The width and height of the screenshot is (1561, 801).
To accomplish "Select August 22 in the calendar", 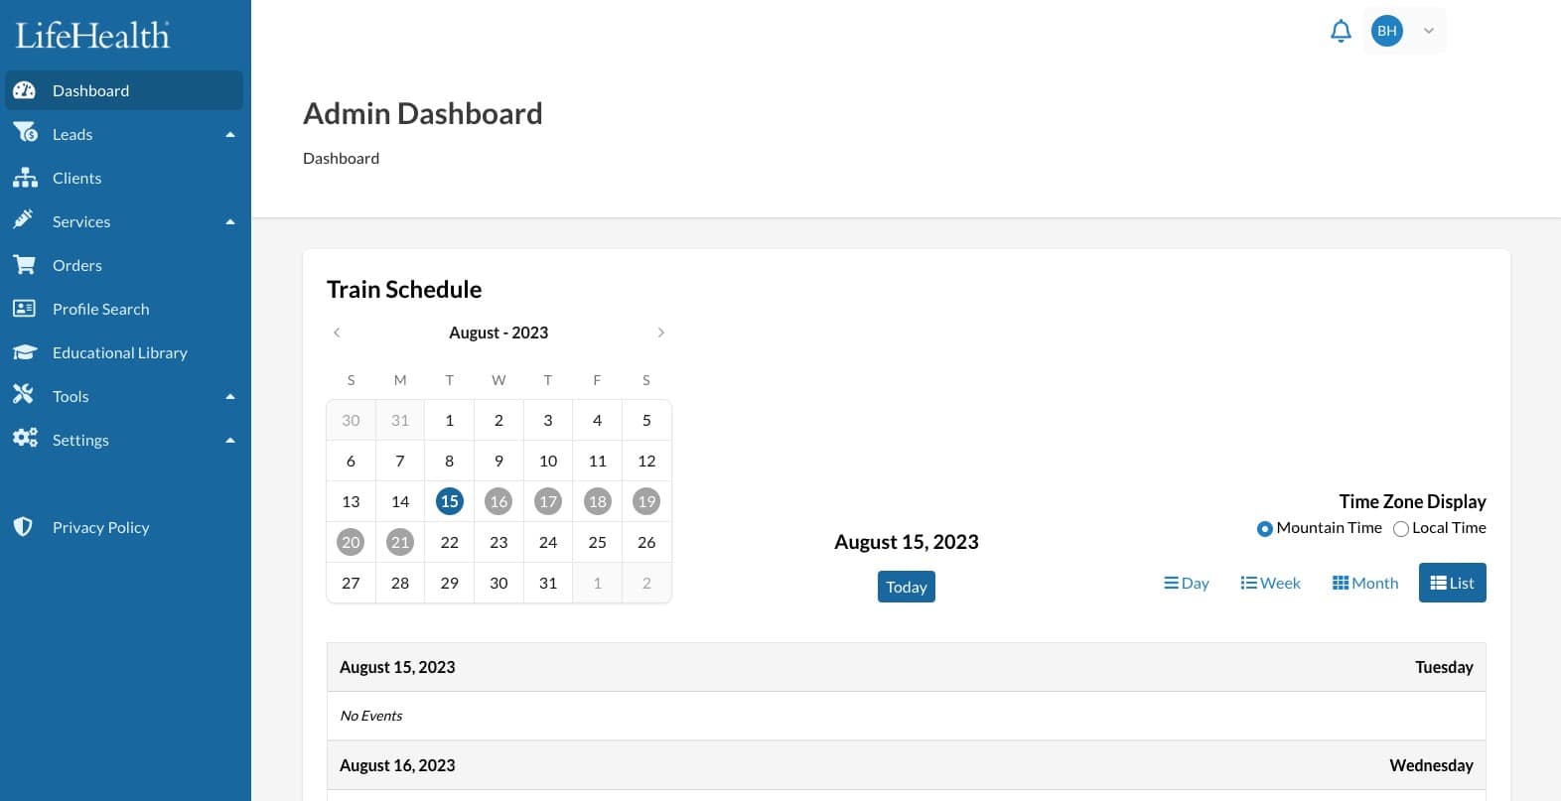I will coord(450,542).
